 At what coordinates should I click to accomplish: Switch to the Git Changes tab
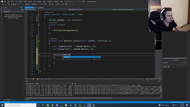(x=175, y=60)
